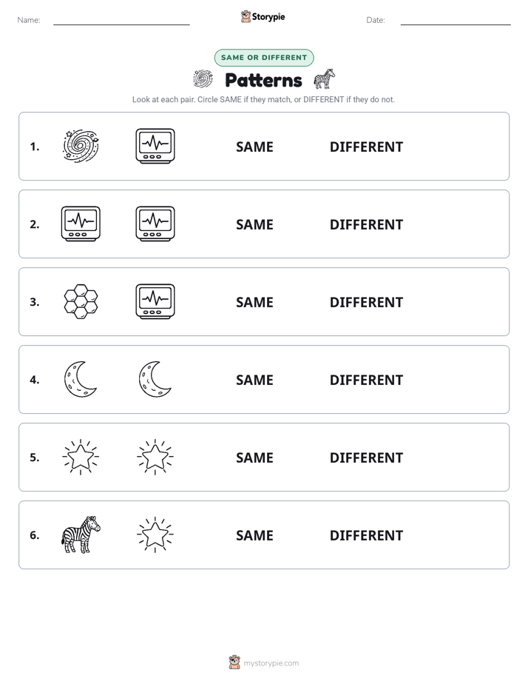Click the heart monitor icon in row 1
528x684 pixels.
155,146
